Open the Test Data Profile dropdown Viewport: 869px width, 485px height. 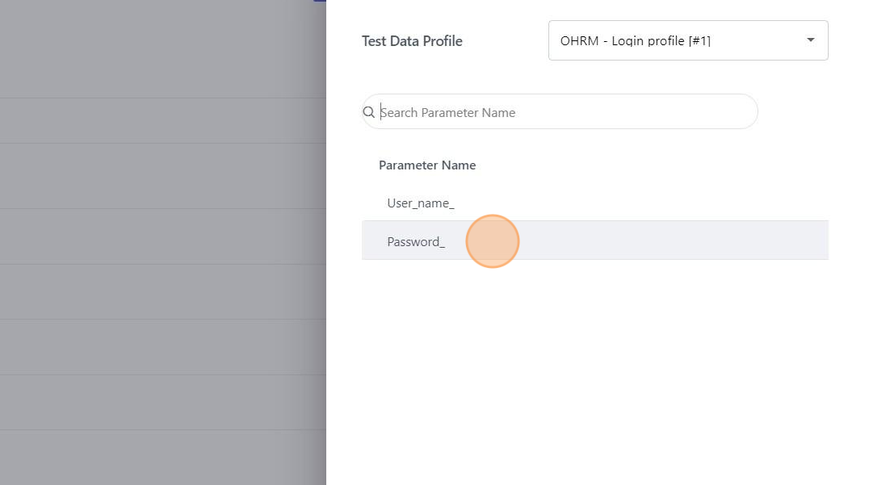(687, 40)
